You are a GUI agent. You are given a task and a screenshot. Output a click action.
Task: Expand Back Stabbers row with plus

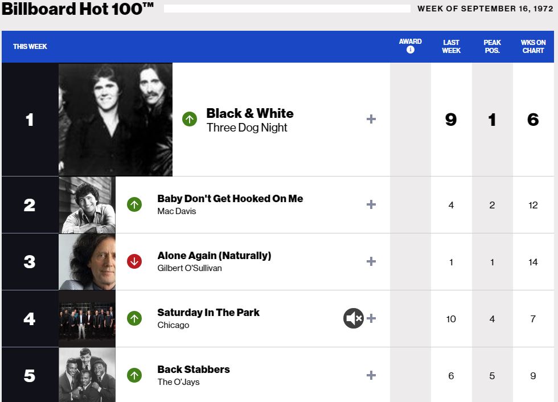(x=371, y=375)
